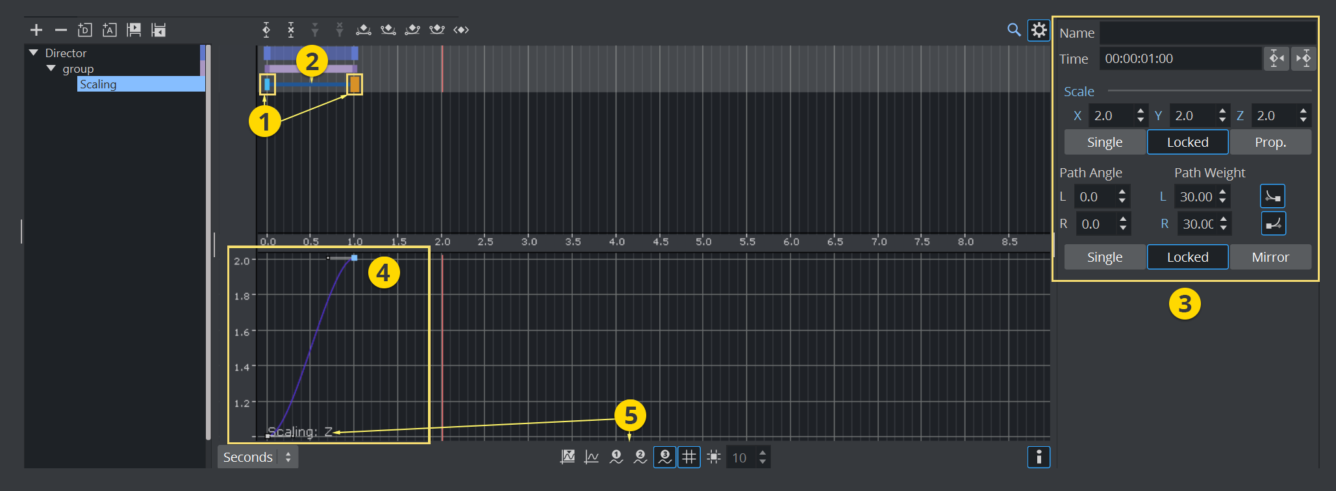The width and height of the screenshot is (1336, 491).
Task: Select the orange keyframe on Scaling track
Action: [355, 84]
